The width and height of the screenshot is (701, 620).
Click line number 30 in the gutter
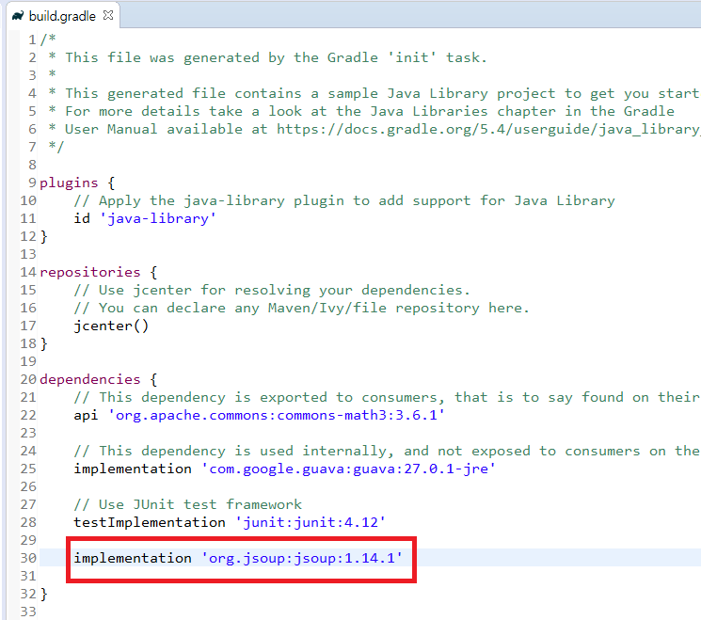[28, 558]
